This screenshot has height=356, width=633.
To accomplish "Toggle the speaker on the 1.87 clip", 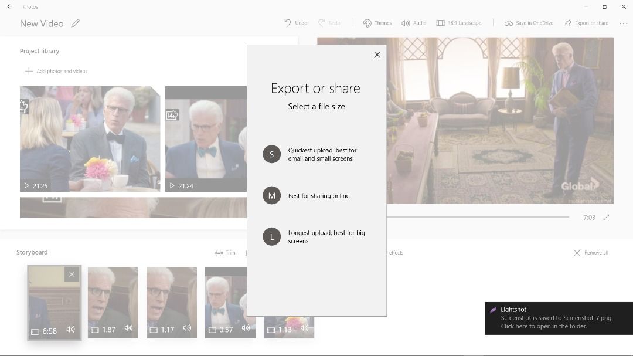I will coord(129,328).
